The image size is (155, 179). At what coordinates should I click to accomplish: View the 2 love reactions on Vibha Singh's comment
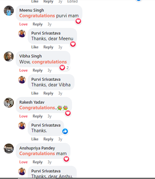coord(64,68)
